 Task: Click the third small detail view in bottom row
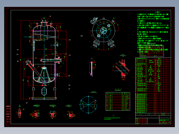tap(53, 114)
